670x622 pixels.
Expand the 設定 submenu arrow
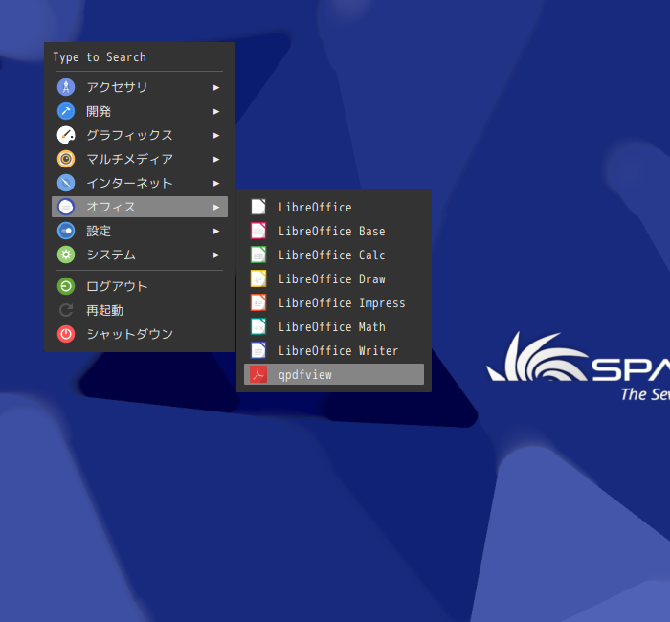(x=216, y=232)
